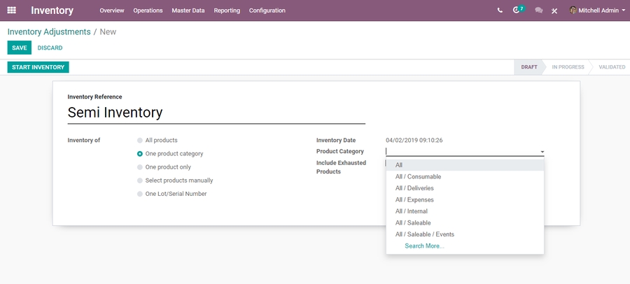Choose All / Consumable from category list
630x284 pixels.
click(x=418, y=177)
